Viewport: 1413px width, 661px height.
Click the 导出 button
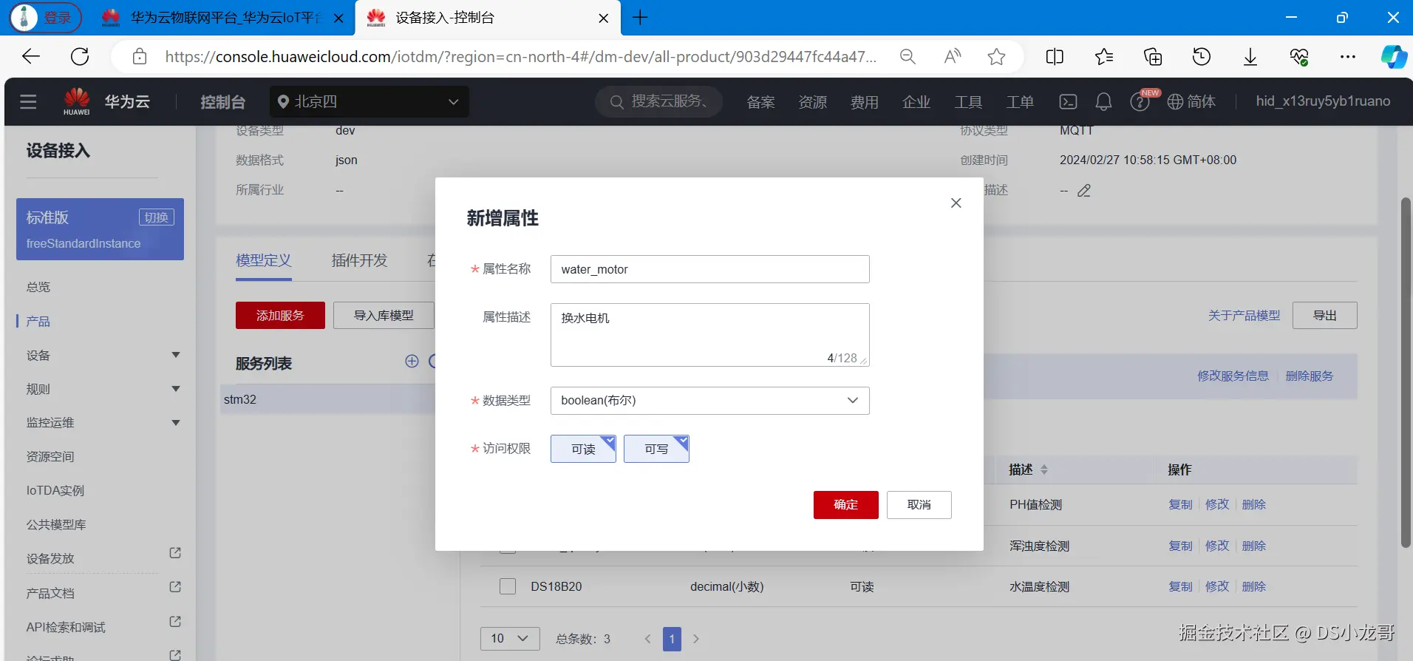1325,316
